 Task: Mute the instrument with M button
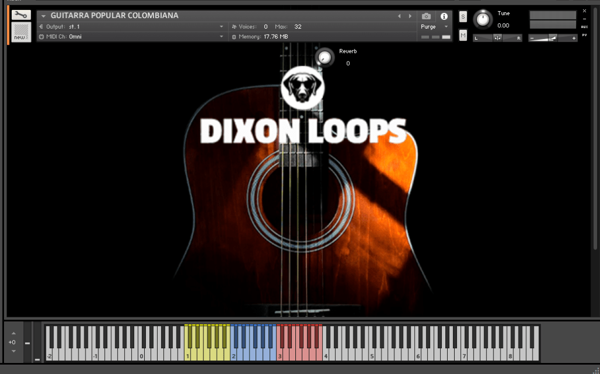pyautogui.click(x=463, y=36)
